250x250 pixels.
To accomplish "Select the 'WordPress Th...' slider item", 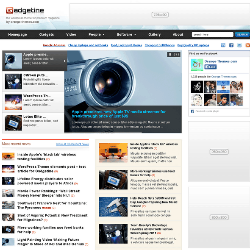I will coord(33,102).
